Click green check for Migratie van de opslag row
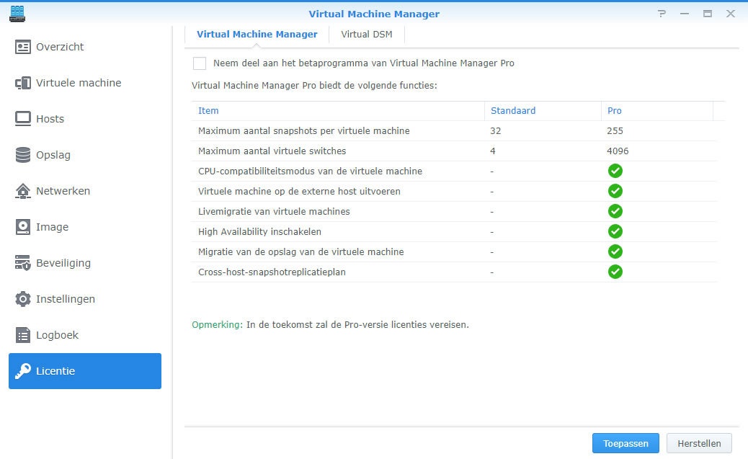This screenshot has width=748, height=459. tap(615, 251)
